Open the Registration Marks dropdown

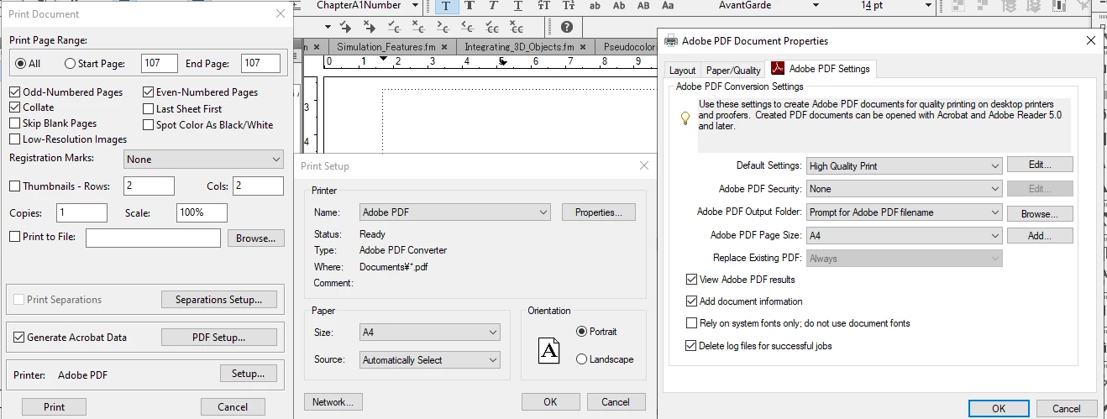click(204, 159)
